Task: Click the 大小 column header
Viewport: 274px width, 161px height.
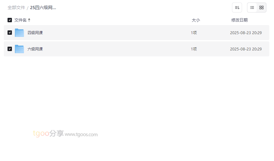Action: tap(196, 20)
